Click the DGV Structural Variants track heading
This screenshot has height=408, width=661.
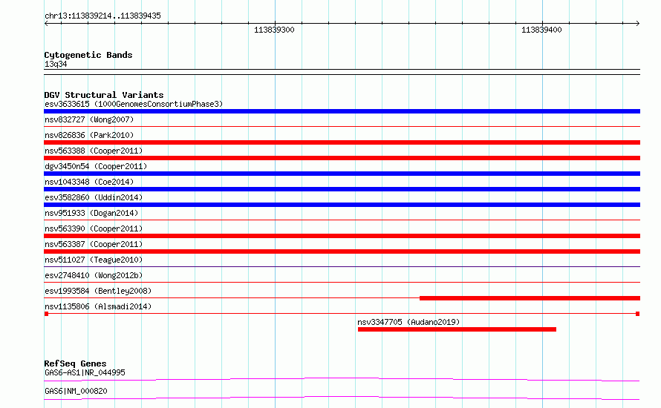pyautogui.click(x=104, y=95)
